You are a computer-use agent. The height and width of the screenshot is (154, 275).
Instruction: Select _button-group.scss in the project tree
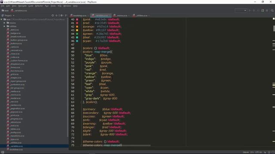click(x=17, y=40)
